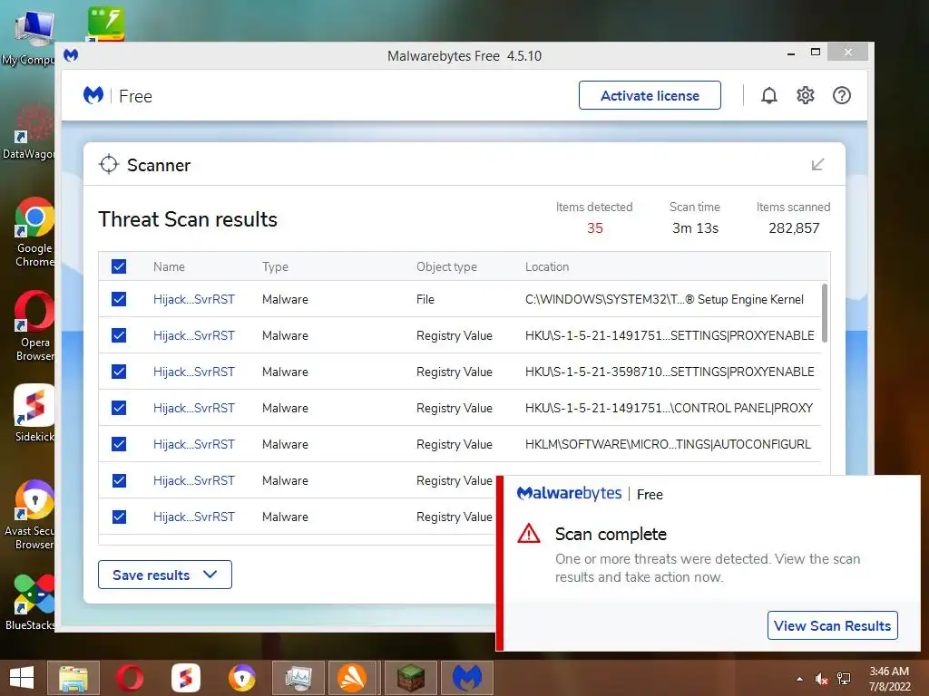Click the muted volume tray icon
The image size is (929, 696).
820,679
